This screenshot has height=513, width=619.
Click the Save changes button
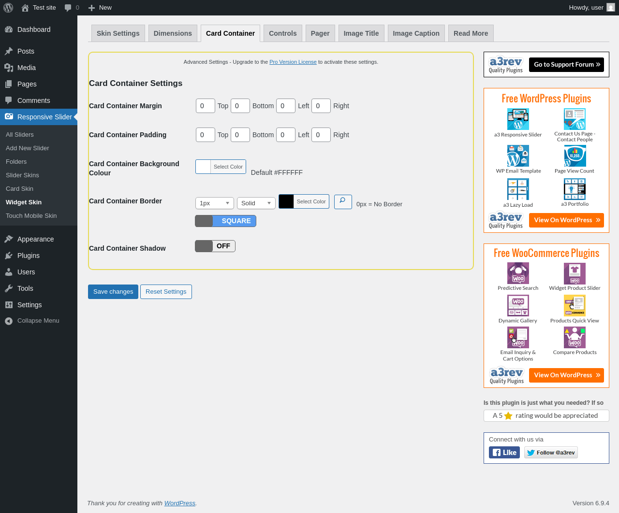tap(113, 292)
